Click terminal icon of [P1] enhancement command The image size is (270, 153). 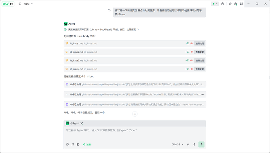67,104
